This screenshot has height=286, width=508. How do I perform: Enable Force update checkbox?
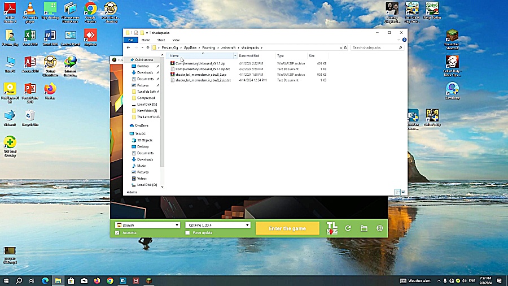pos(187,232)
